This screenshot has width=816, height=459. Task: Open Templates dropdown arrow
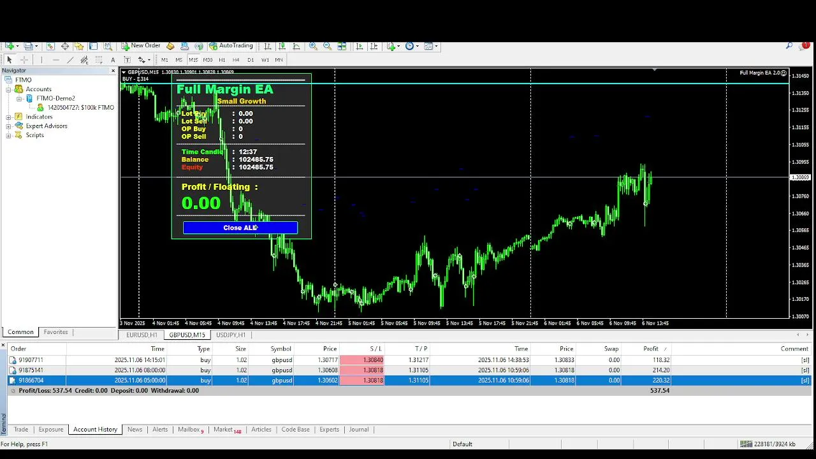pos(437,46)
